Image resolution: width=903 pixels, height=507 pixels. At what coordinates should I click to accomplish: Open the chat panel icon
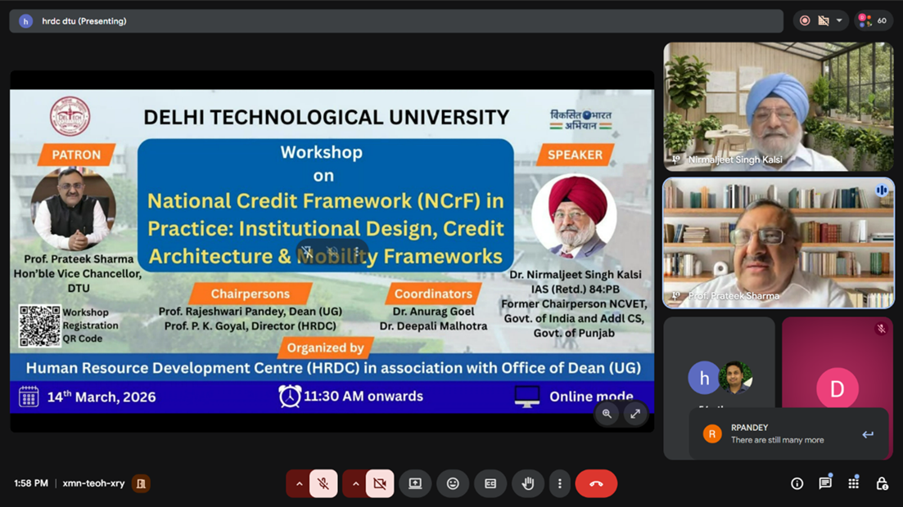[x=825, y=483]
